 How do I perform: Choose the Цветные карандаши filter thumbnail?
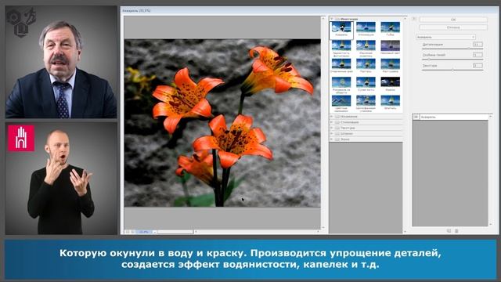pyautogui.click(x=341, y=101)
